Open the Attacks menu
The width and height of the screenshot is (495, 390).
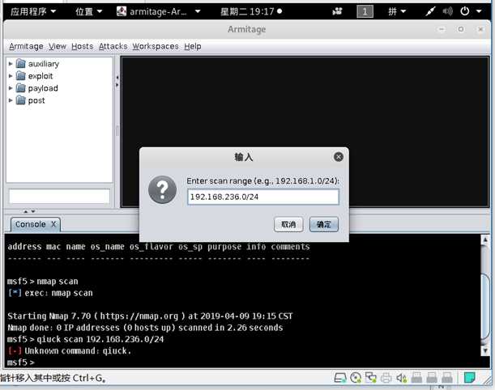point(113,46)
